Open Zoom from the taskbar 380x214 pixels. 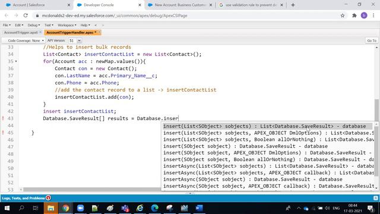[80, 208]
